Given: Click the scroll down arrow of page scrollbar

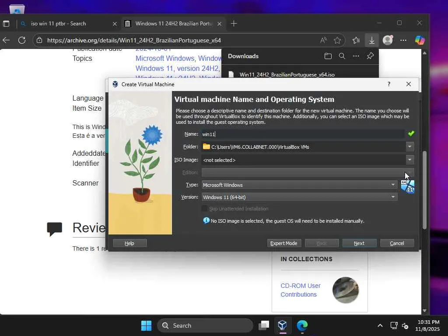Looking at the screenshot, I should coord(424,311).
